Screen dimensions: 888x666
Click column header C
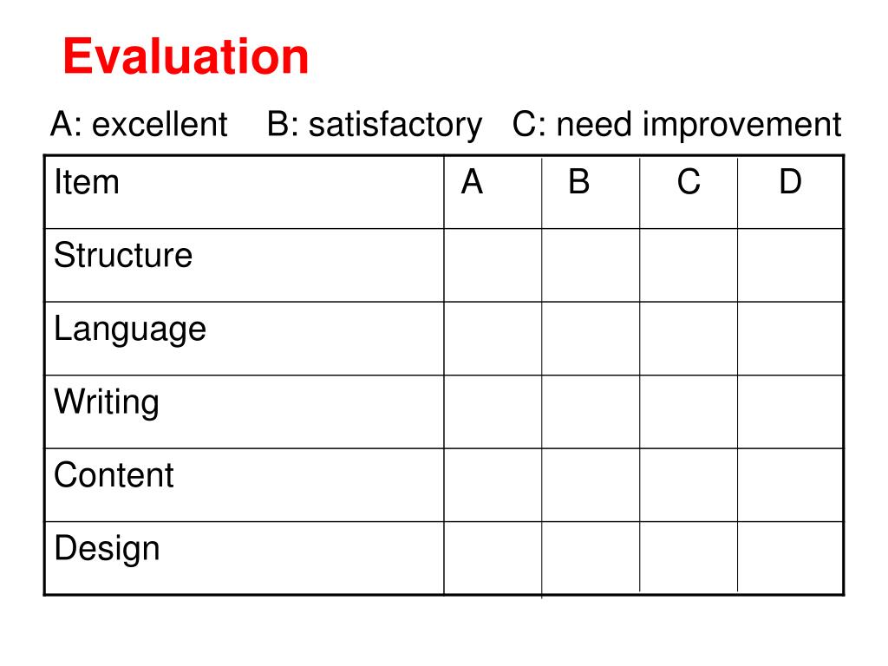pos(689,193)
